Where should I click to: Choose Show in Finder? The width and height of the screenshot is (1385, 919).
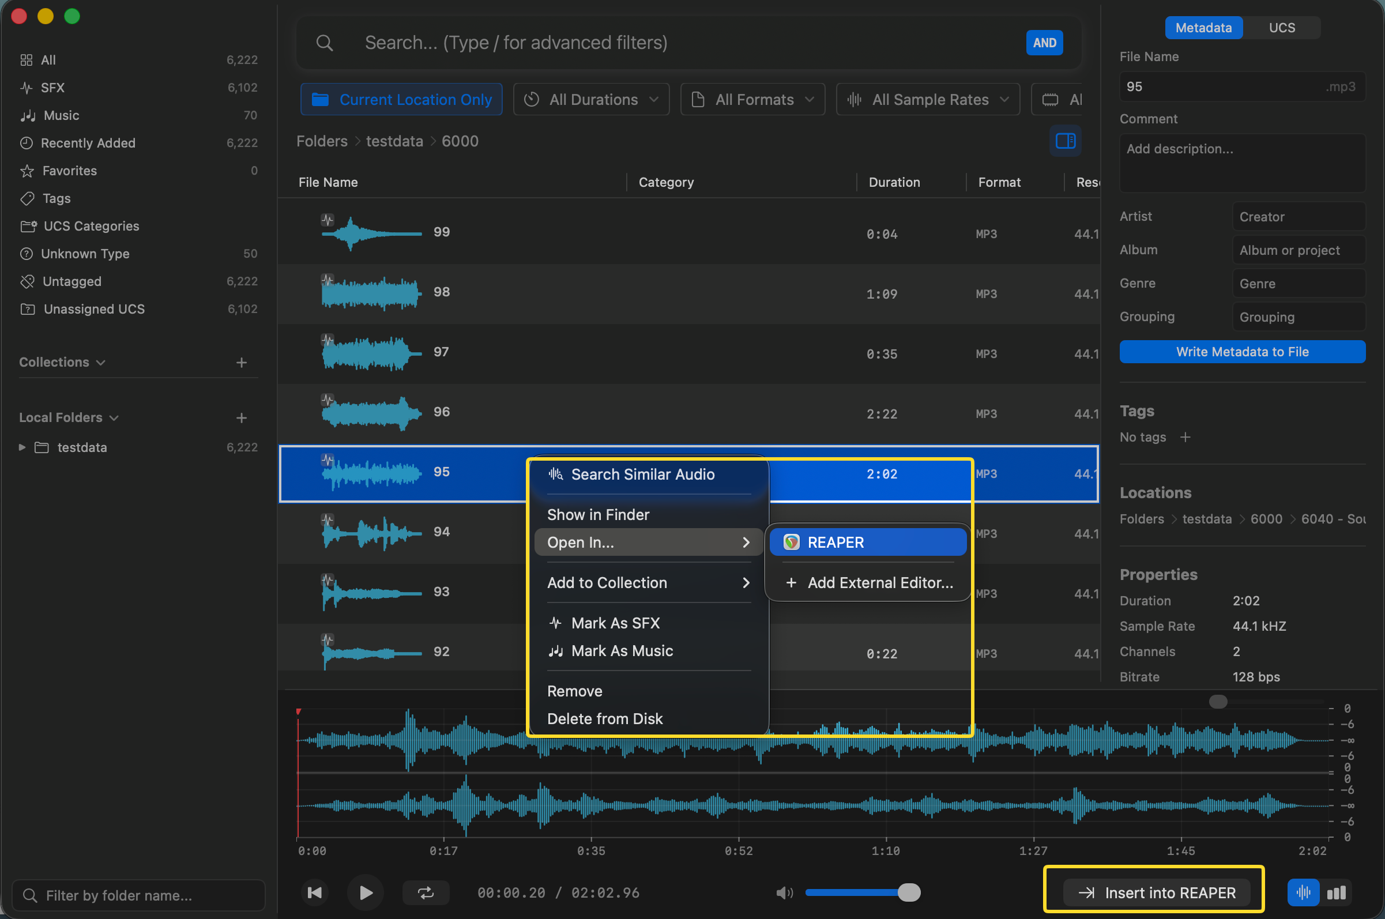tap(648, 515)
